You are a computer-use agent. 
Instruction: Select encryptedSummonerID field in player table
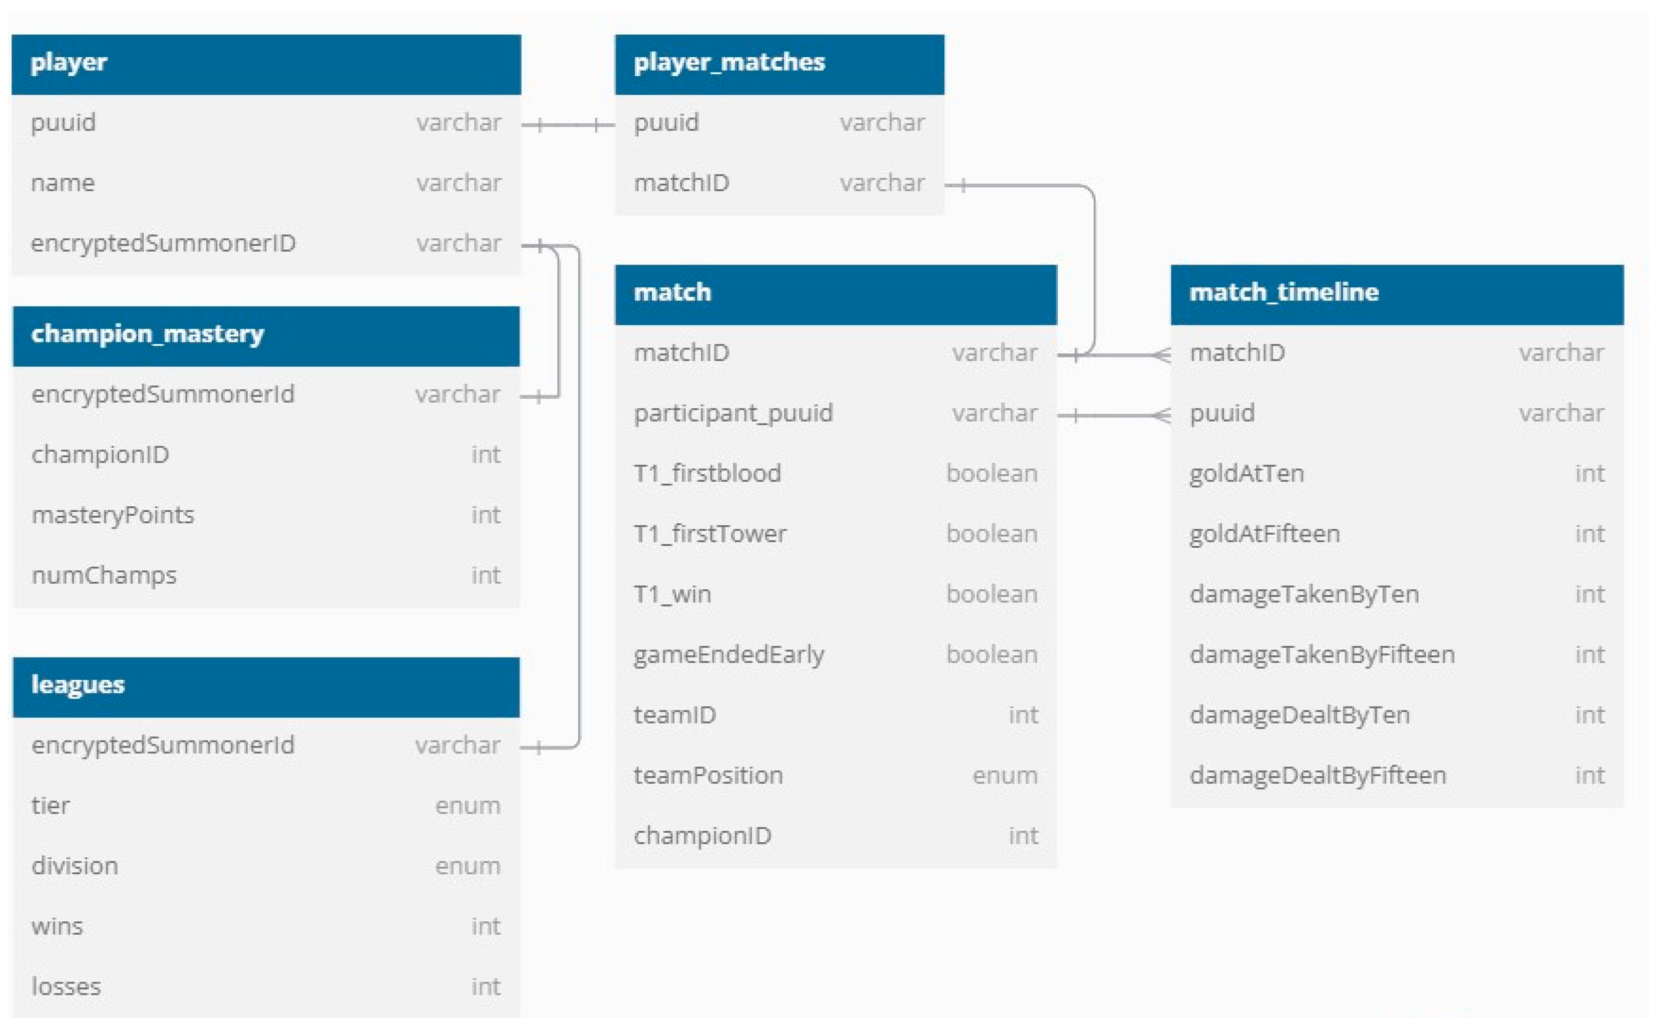(266, 244)
